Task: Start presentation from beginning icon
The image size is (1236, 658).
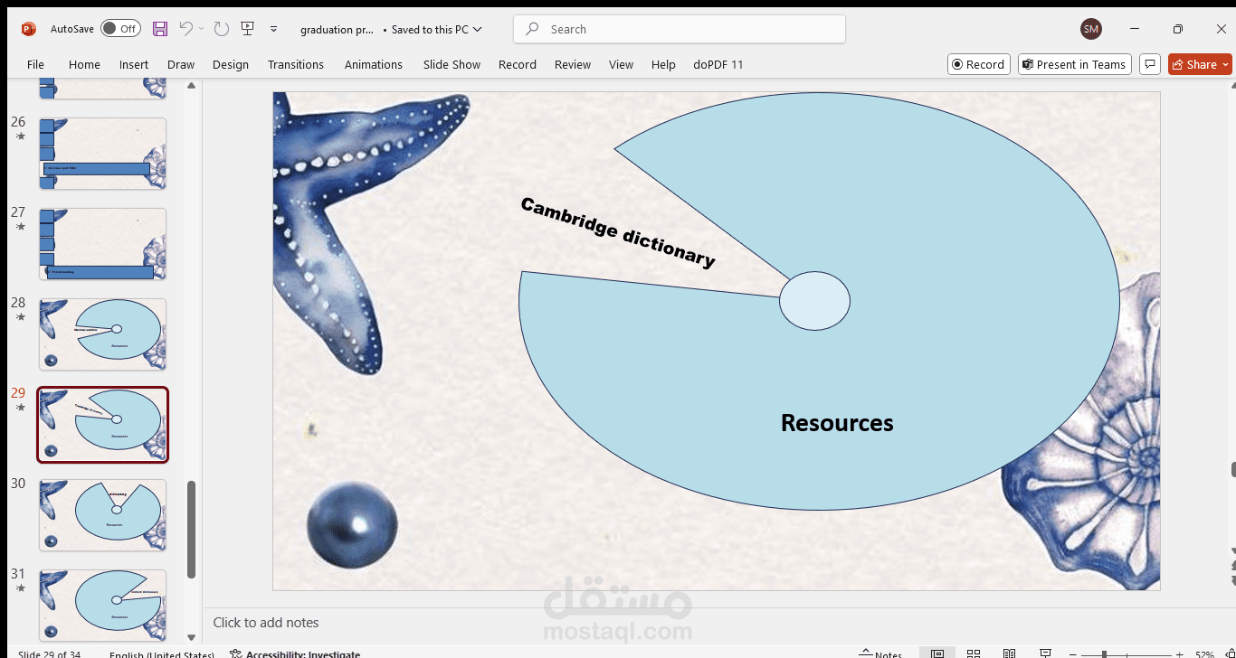Action: 248,29
